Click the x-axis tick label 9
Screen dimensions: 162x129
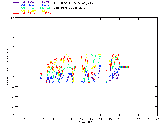(53, 119)
